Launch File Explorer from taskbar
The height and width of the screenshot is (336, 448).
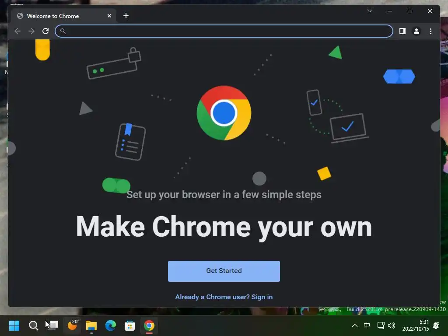91,325
